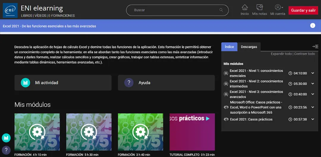Click the Mis módulos heading in index
321x157 pixels.
point(233,64)
